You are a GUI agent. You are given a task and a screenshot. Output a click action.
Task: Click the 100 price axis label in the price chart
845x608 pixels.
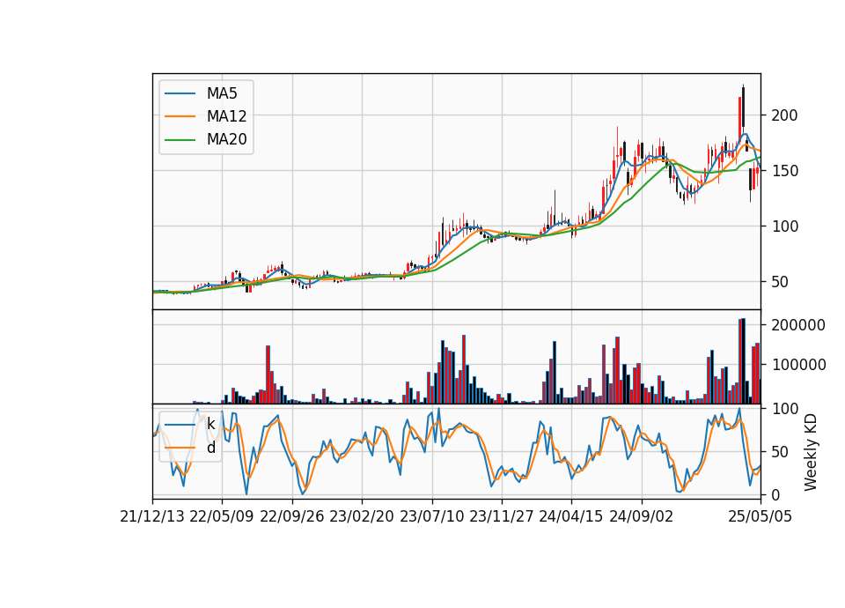[x=784, y=226]
